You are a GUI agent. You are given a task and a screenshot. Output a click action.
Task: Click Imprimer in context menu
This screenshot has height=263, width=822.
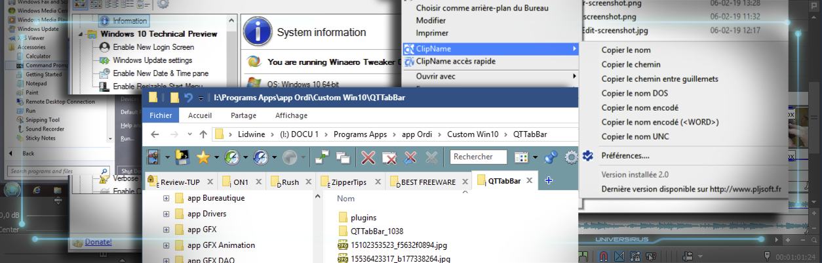coord(432,33)
